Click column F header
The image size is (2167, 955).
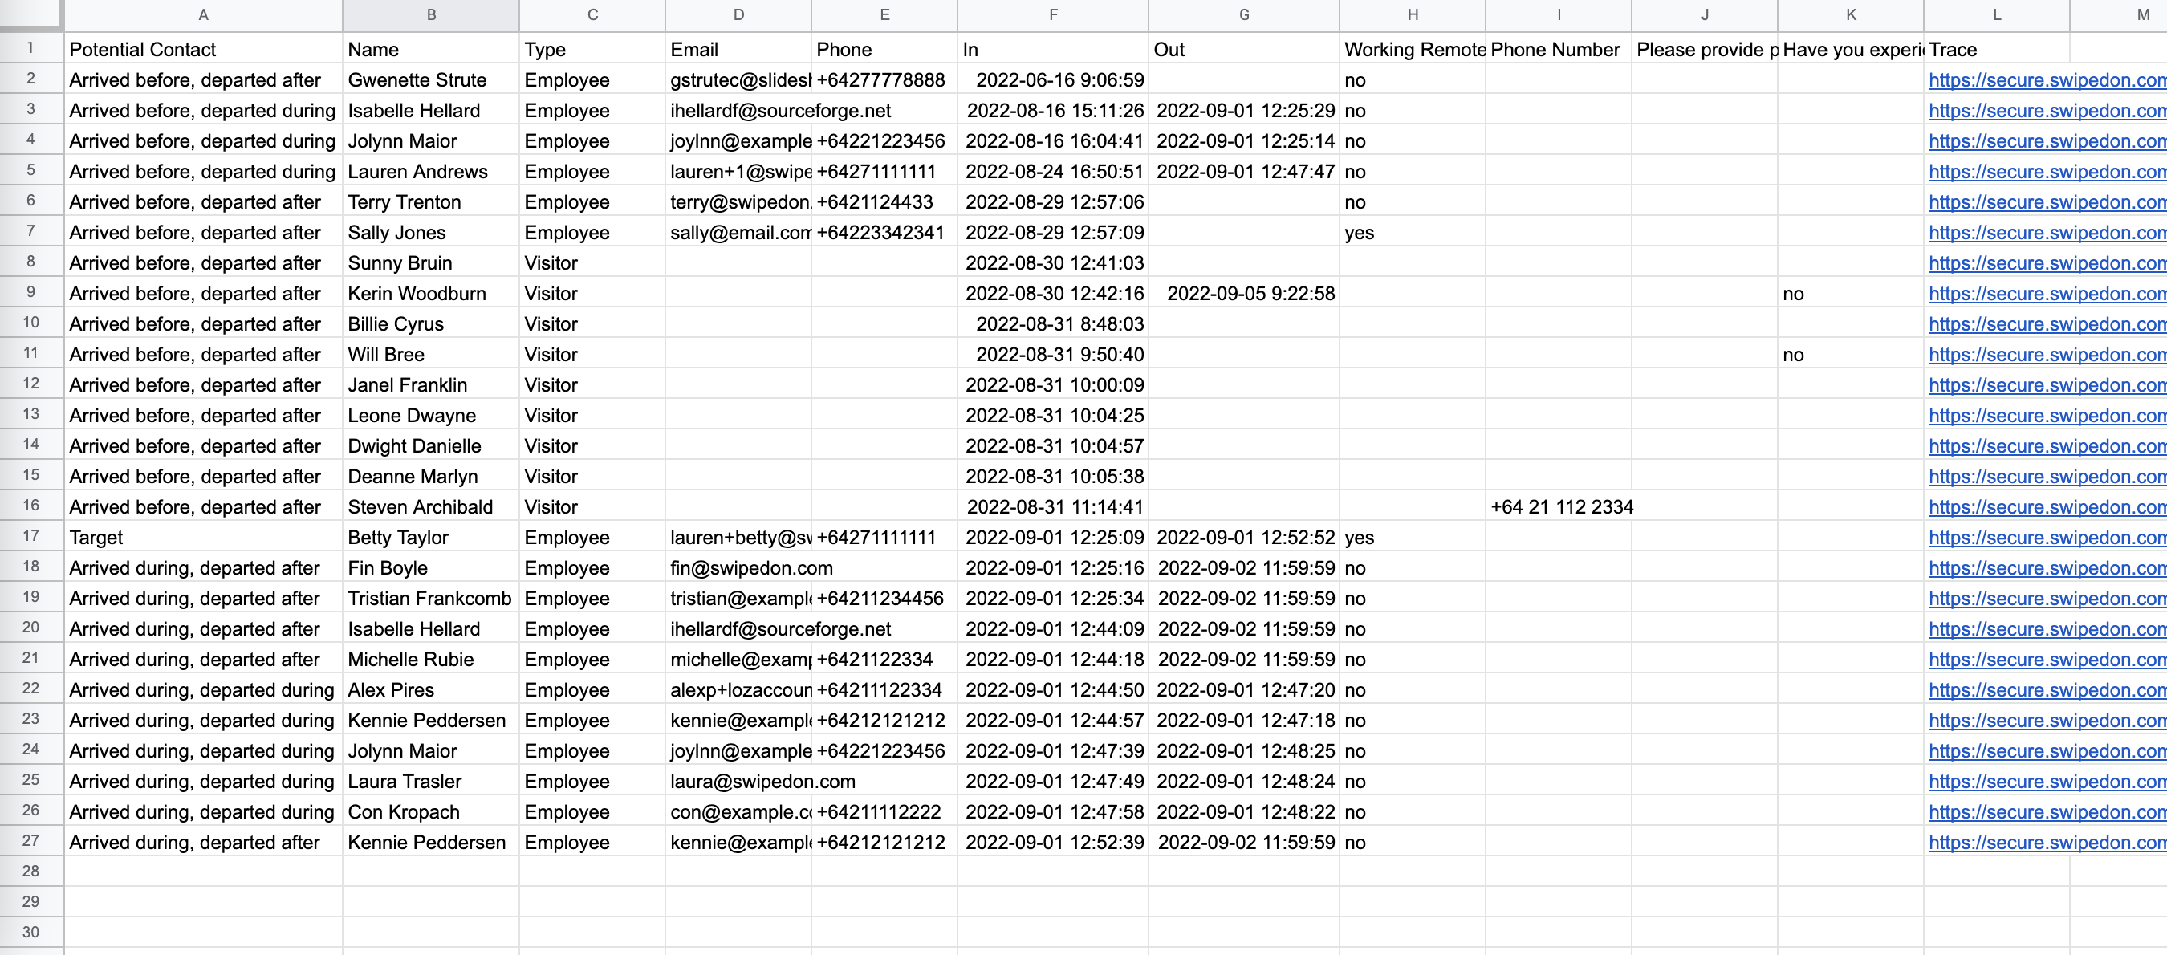[x=1052, y=15]
